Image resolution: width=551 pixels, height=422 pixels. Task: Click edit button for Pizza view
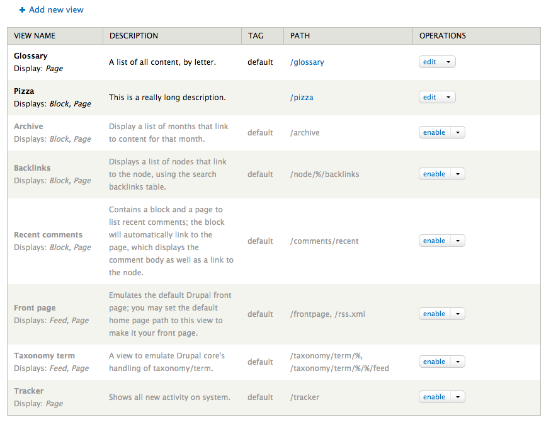[429, 97]
